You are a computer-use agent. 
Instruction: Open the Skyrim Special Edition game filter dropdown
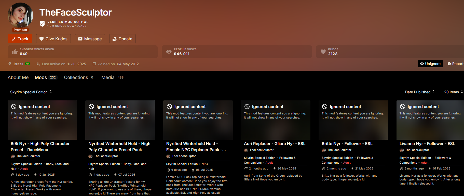pyautogui.click(x=31, y=92)
